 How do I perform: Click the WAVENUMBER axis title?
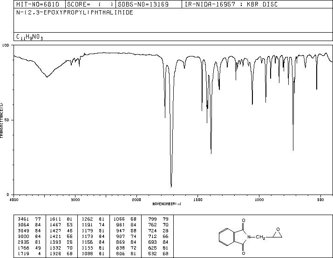[167, 204]
